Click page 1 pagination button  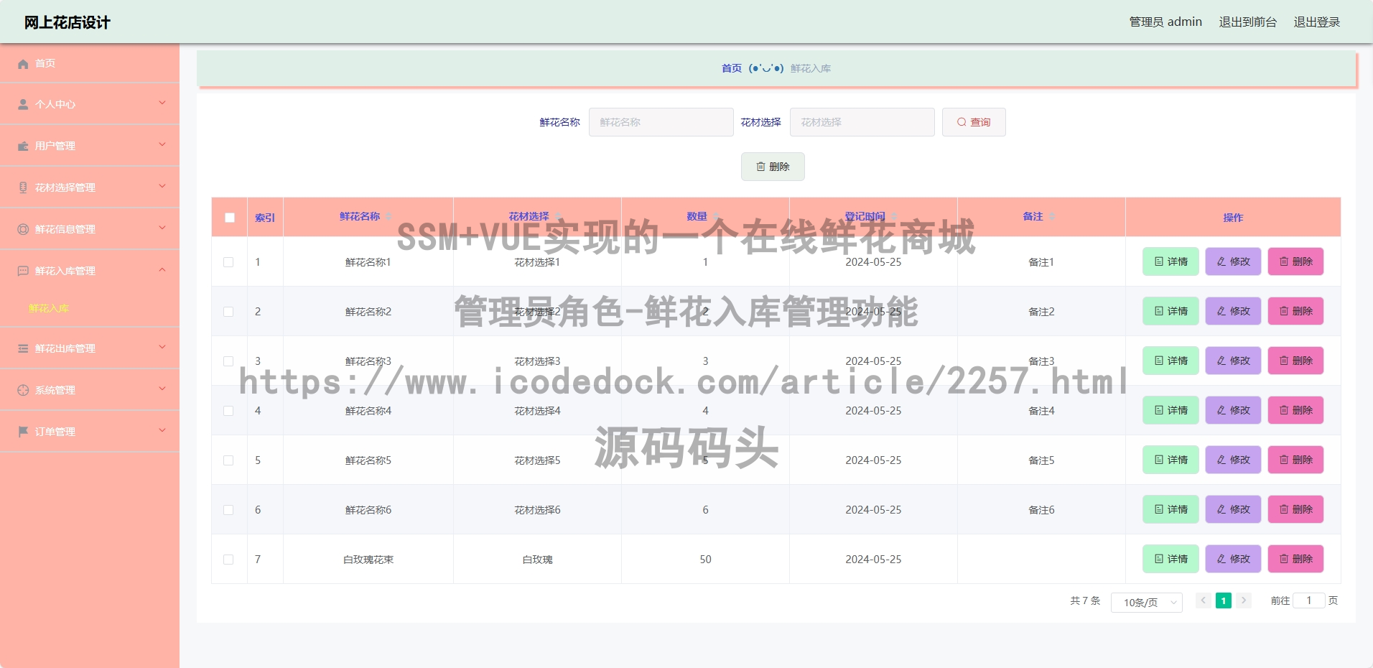[x=1224, y=600]
